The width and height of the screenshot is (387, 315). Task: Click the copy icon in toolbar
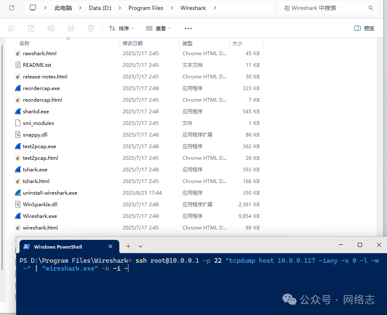pyautogui.click(x=11, y=28)
